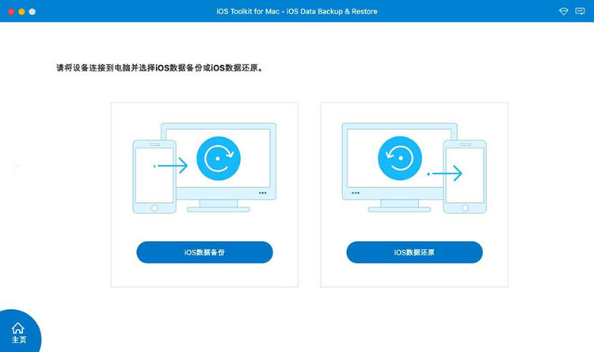The image size is (594, 352).
Task: Click the iOS数据备份 button
Action: (204, 252)
